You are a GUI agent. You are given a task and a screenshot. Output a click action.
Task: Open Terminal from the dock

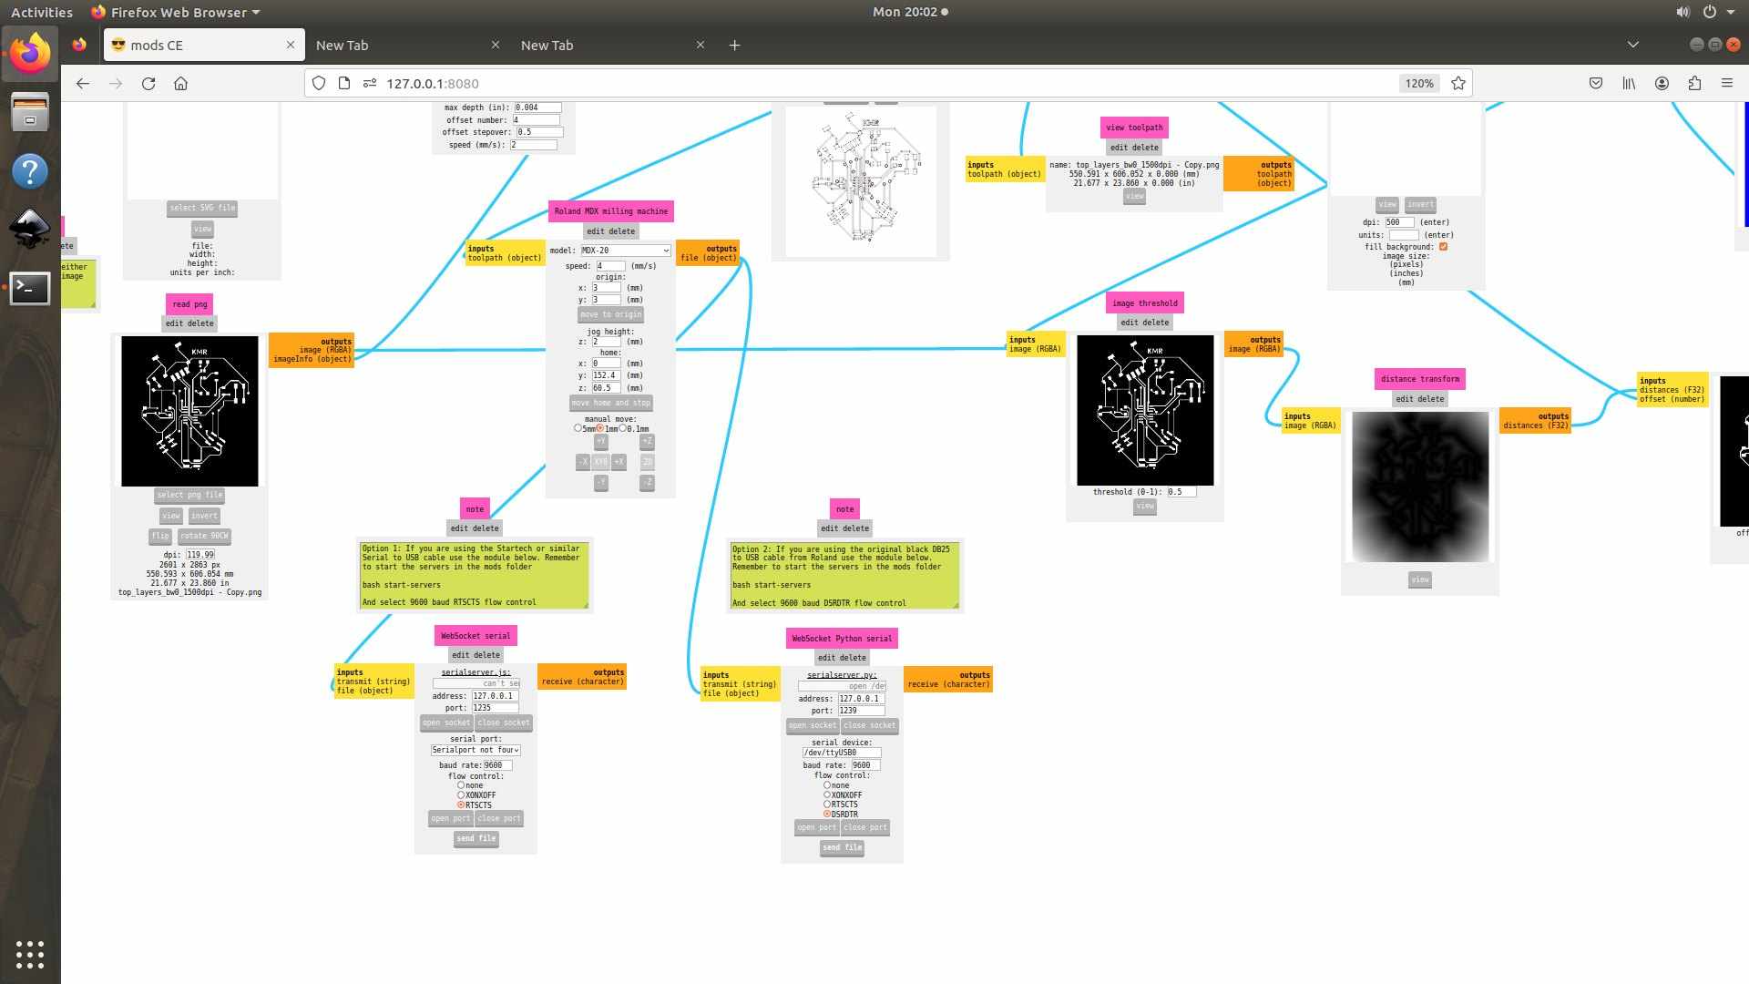click(x=29, y=288)
